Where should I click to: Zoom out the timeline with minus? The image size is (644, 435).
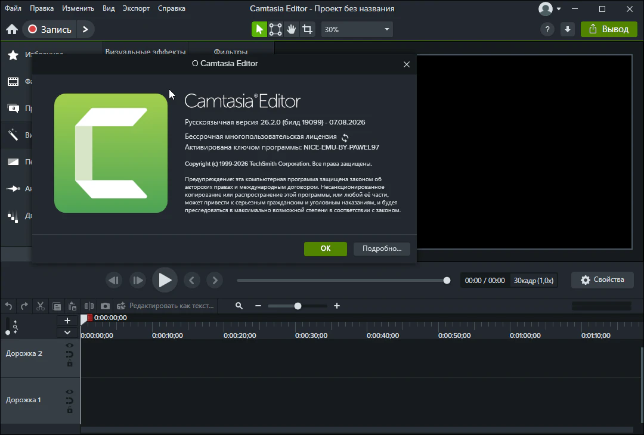tap(258, 306)
